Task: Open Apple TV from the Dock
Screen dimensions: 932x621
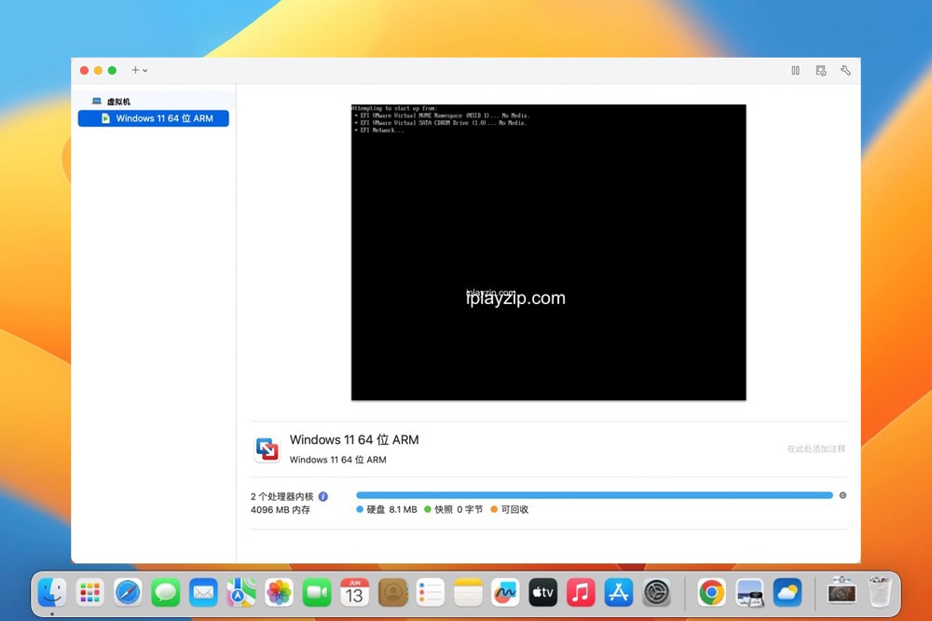Action: (x=543, y=592)
